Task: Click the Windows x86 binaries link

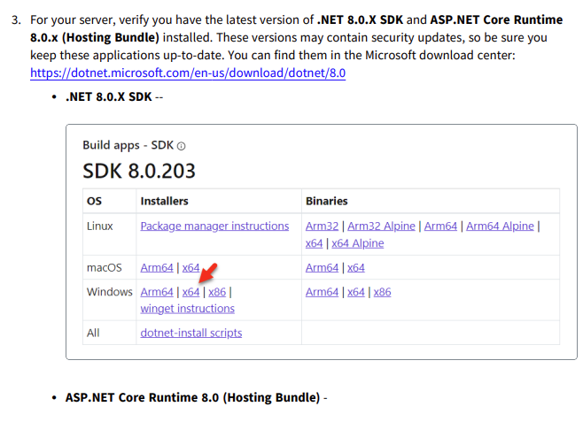Action: coord(382,291)
